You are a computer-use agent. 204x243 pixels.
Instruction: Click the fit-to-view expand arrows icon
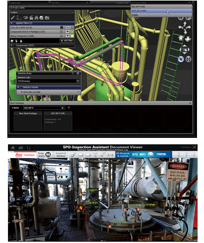(188, 59)
